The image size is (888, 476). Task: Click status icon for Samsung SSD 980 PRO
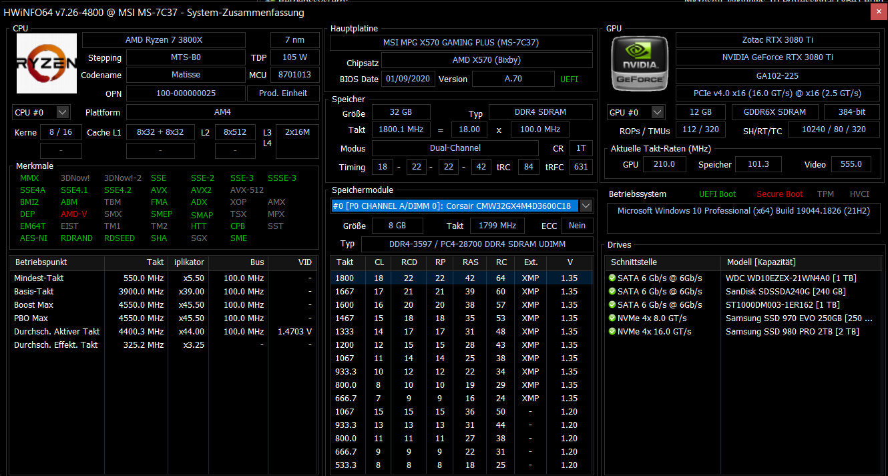click(612, 331)
